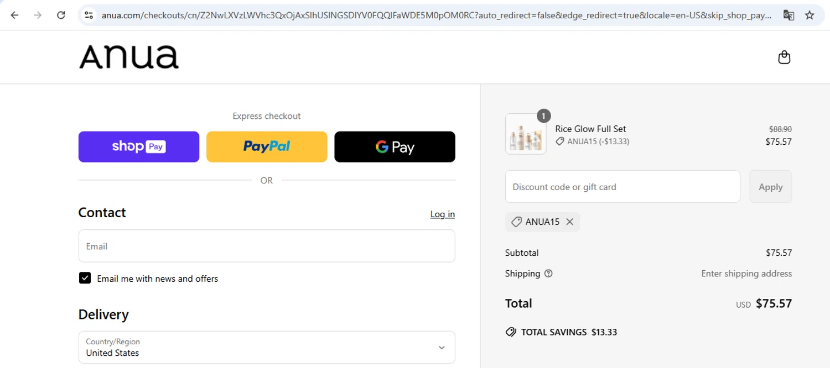Viewport: 830px width, 368px height.
Task: Click the shipping info question mark icon
Action: pyautogui.click(x=548, y=274)
